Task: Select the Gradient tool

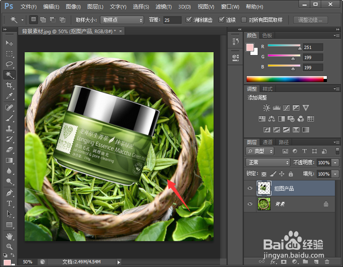Action: click(9, 161)
